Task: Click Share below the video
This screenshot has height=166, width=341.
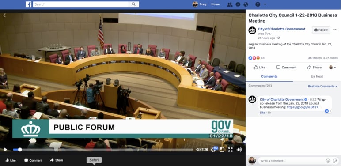Action: pyautogui.click(x=57, y=160)
